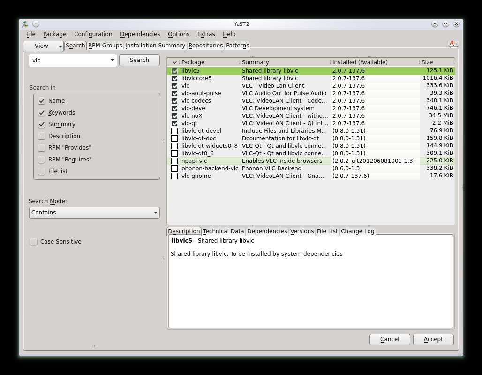The image size is (482, 375).
Task: Switch to the Patterns tab
Action: pos(237,46)
